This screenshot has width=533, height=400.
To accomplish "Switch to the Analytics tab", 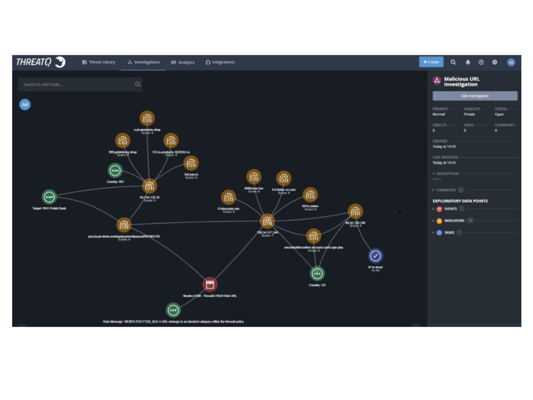I will (183, 62).
